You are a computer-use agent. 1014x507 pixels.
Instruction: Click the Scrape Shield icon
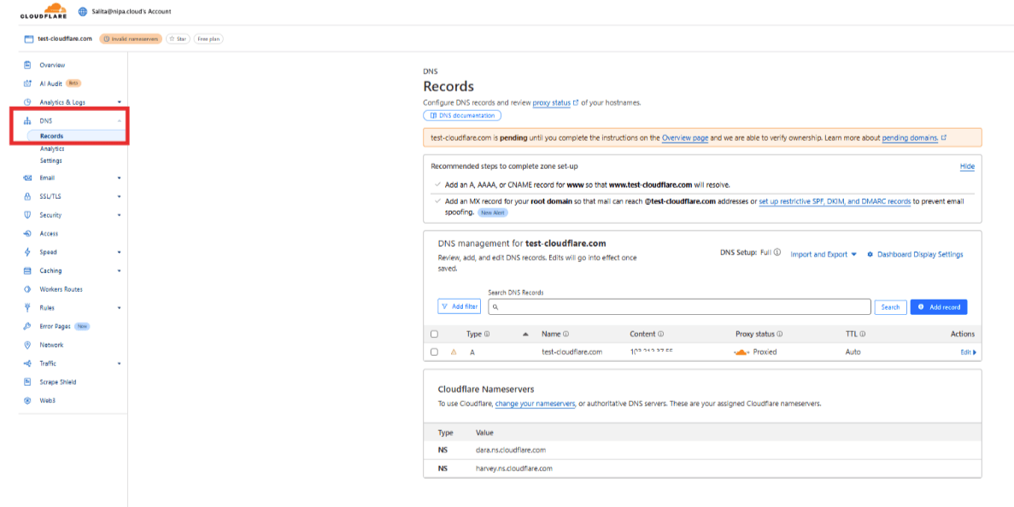(27, 382)
